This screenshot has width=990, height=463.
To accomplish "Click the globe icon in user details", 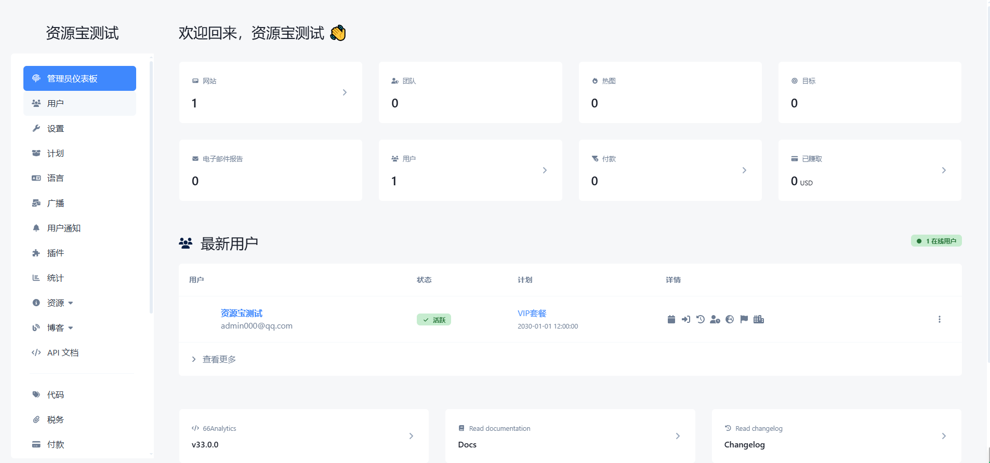I will tap(730, 319).
